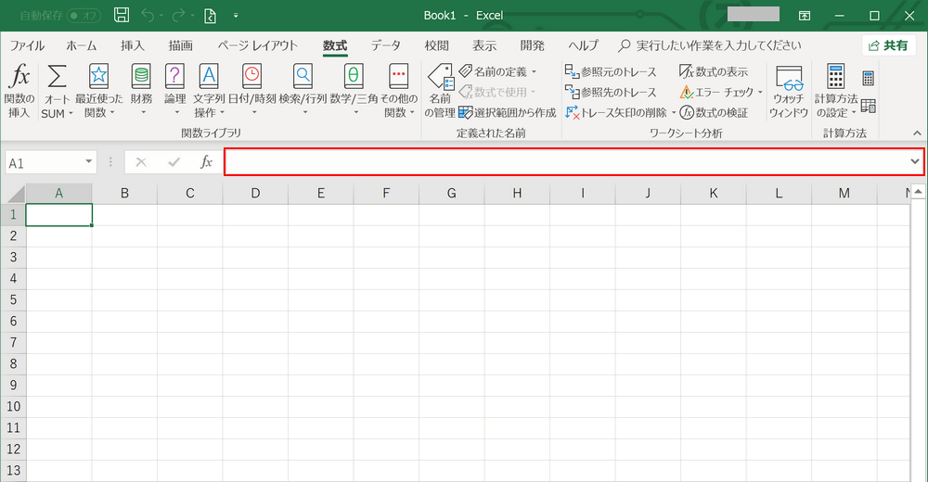Screen dimensions: 928x482
Task: Open the ribbon display options button
Action: (805, 16)
